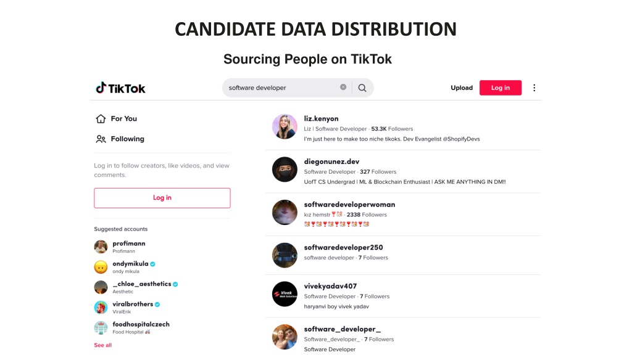632x355 pixels.
Task: Open liz.kenyon profile picture
Action: point(285,126)
